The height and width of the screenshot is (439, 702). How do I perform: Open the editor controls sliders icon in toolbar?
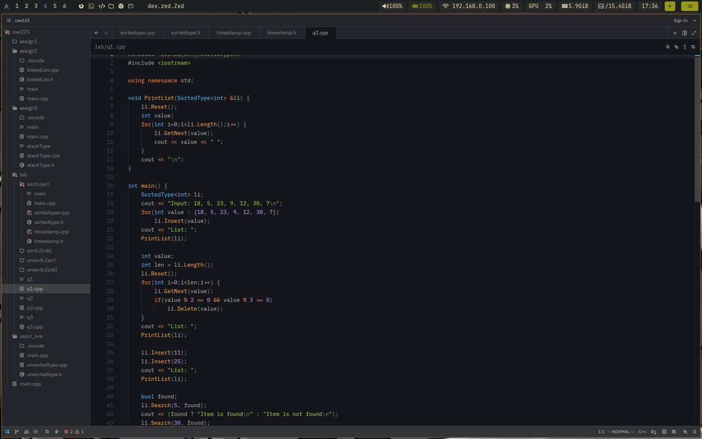coord(694,47)
